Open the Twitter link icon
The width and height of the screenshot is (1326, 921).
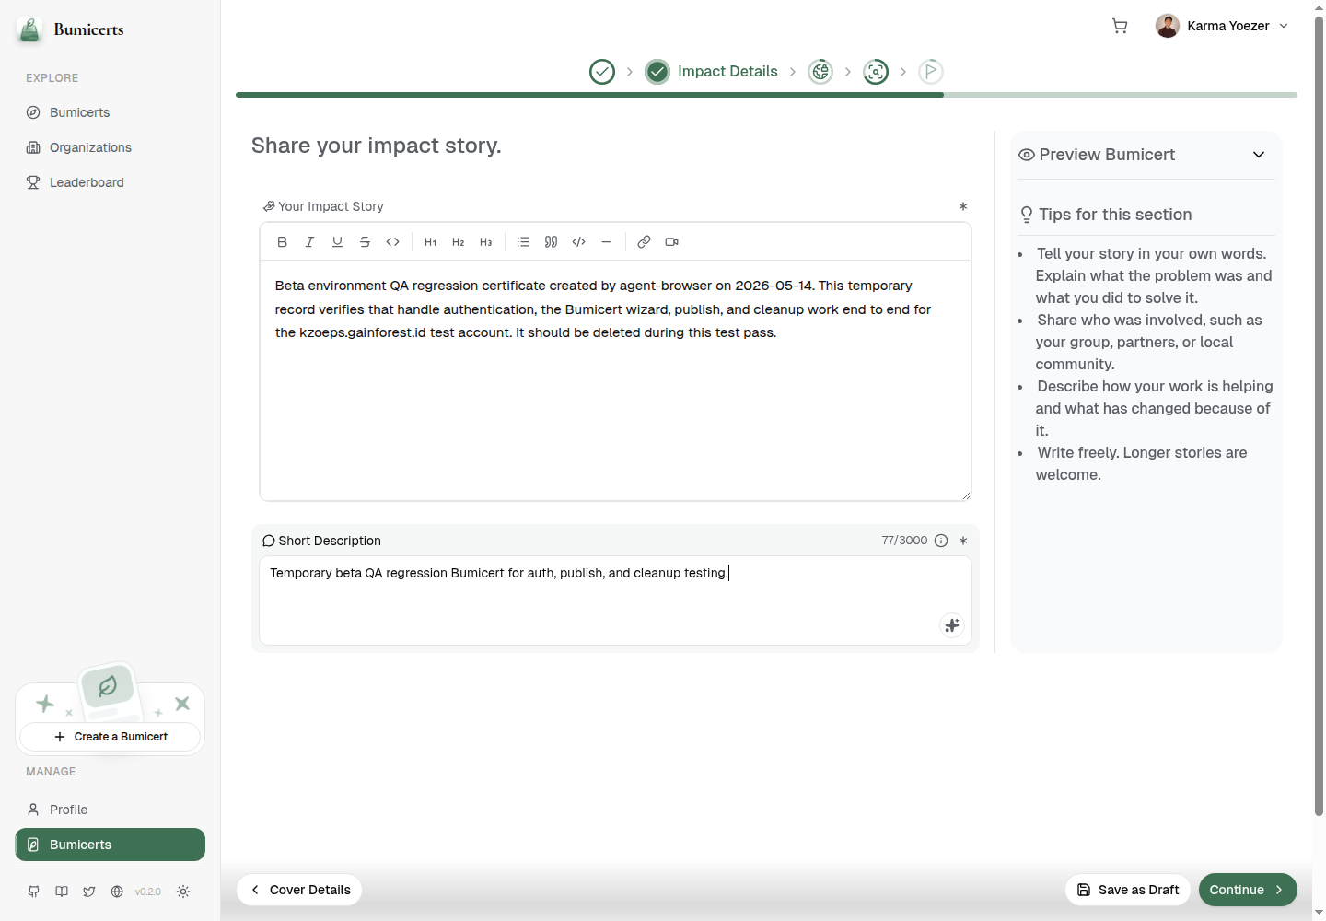coord(89,892)
